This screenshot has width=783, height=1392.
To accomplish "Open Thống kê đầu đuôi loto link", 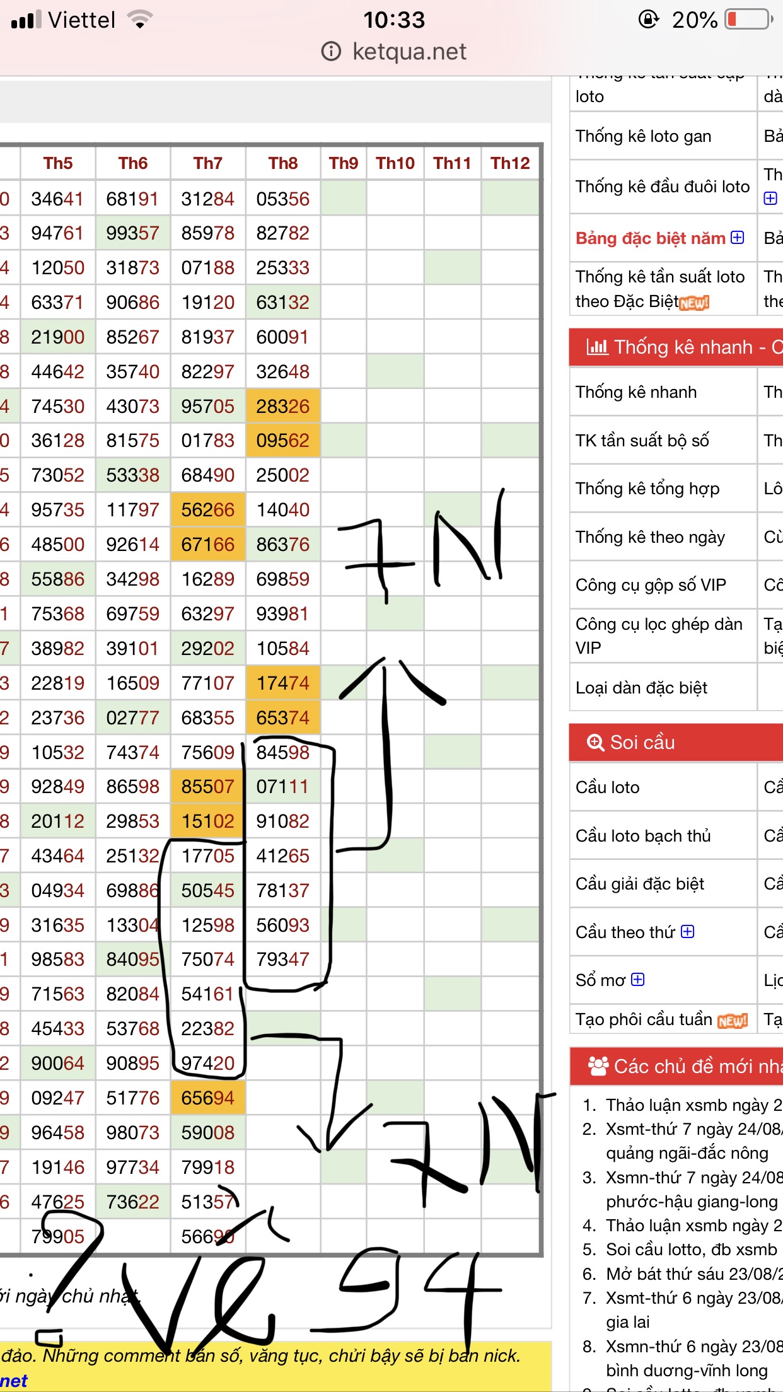I will pyautogui.click(x=663, y=186).
